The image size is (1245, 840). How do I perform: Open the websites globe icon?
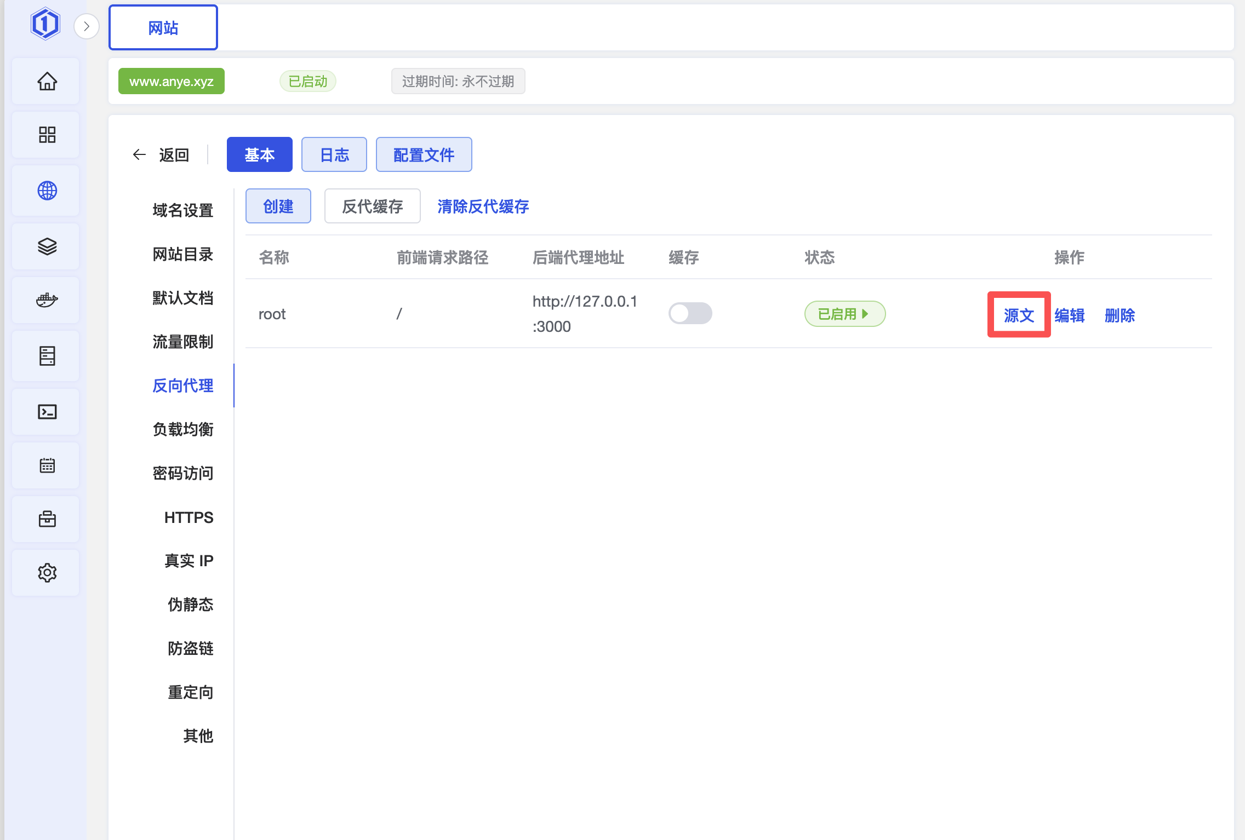[47, 191]
